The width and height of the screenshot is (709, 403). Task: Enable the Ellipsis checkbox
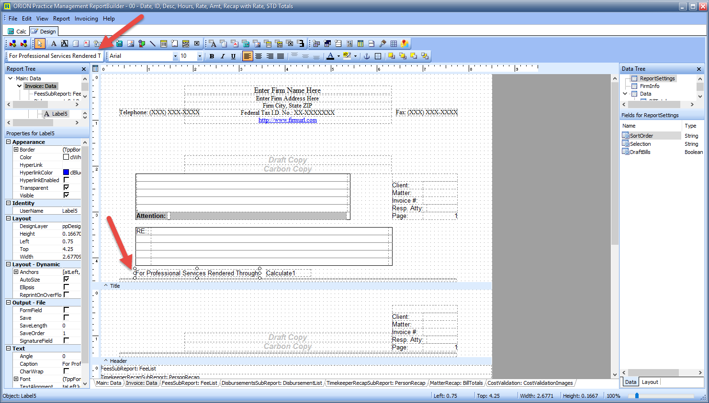click(66, 287)
